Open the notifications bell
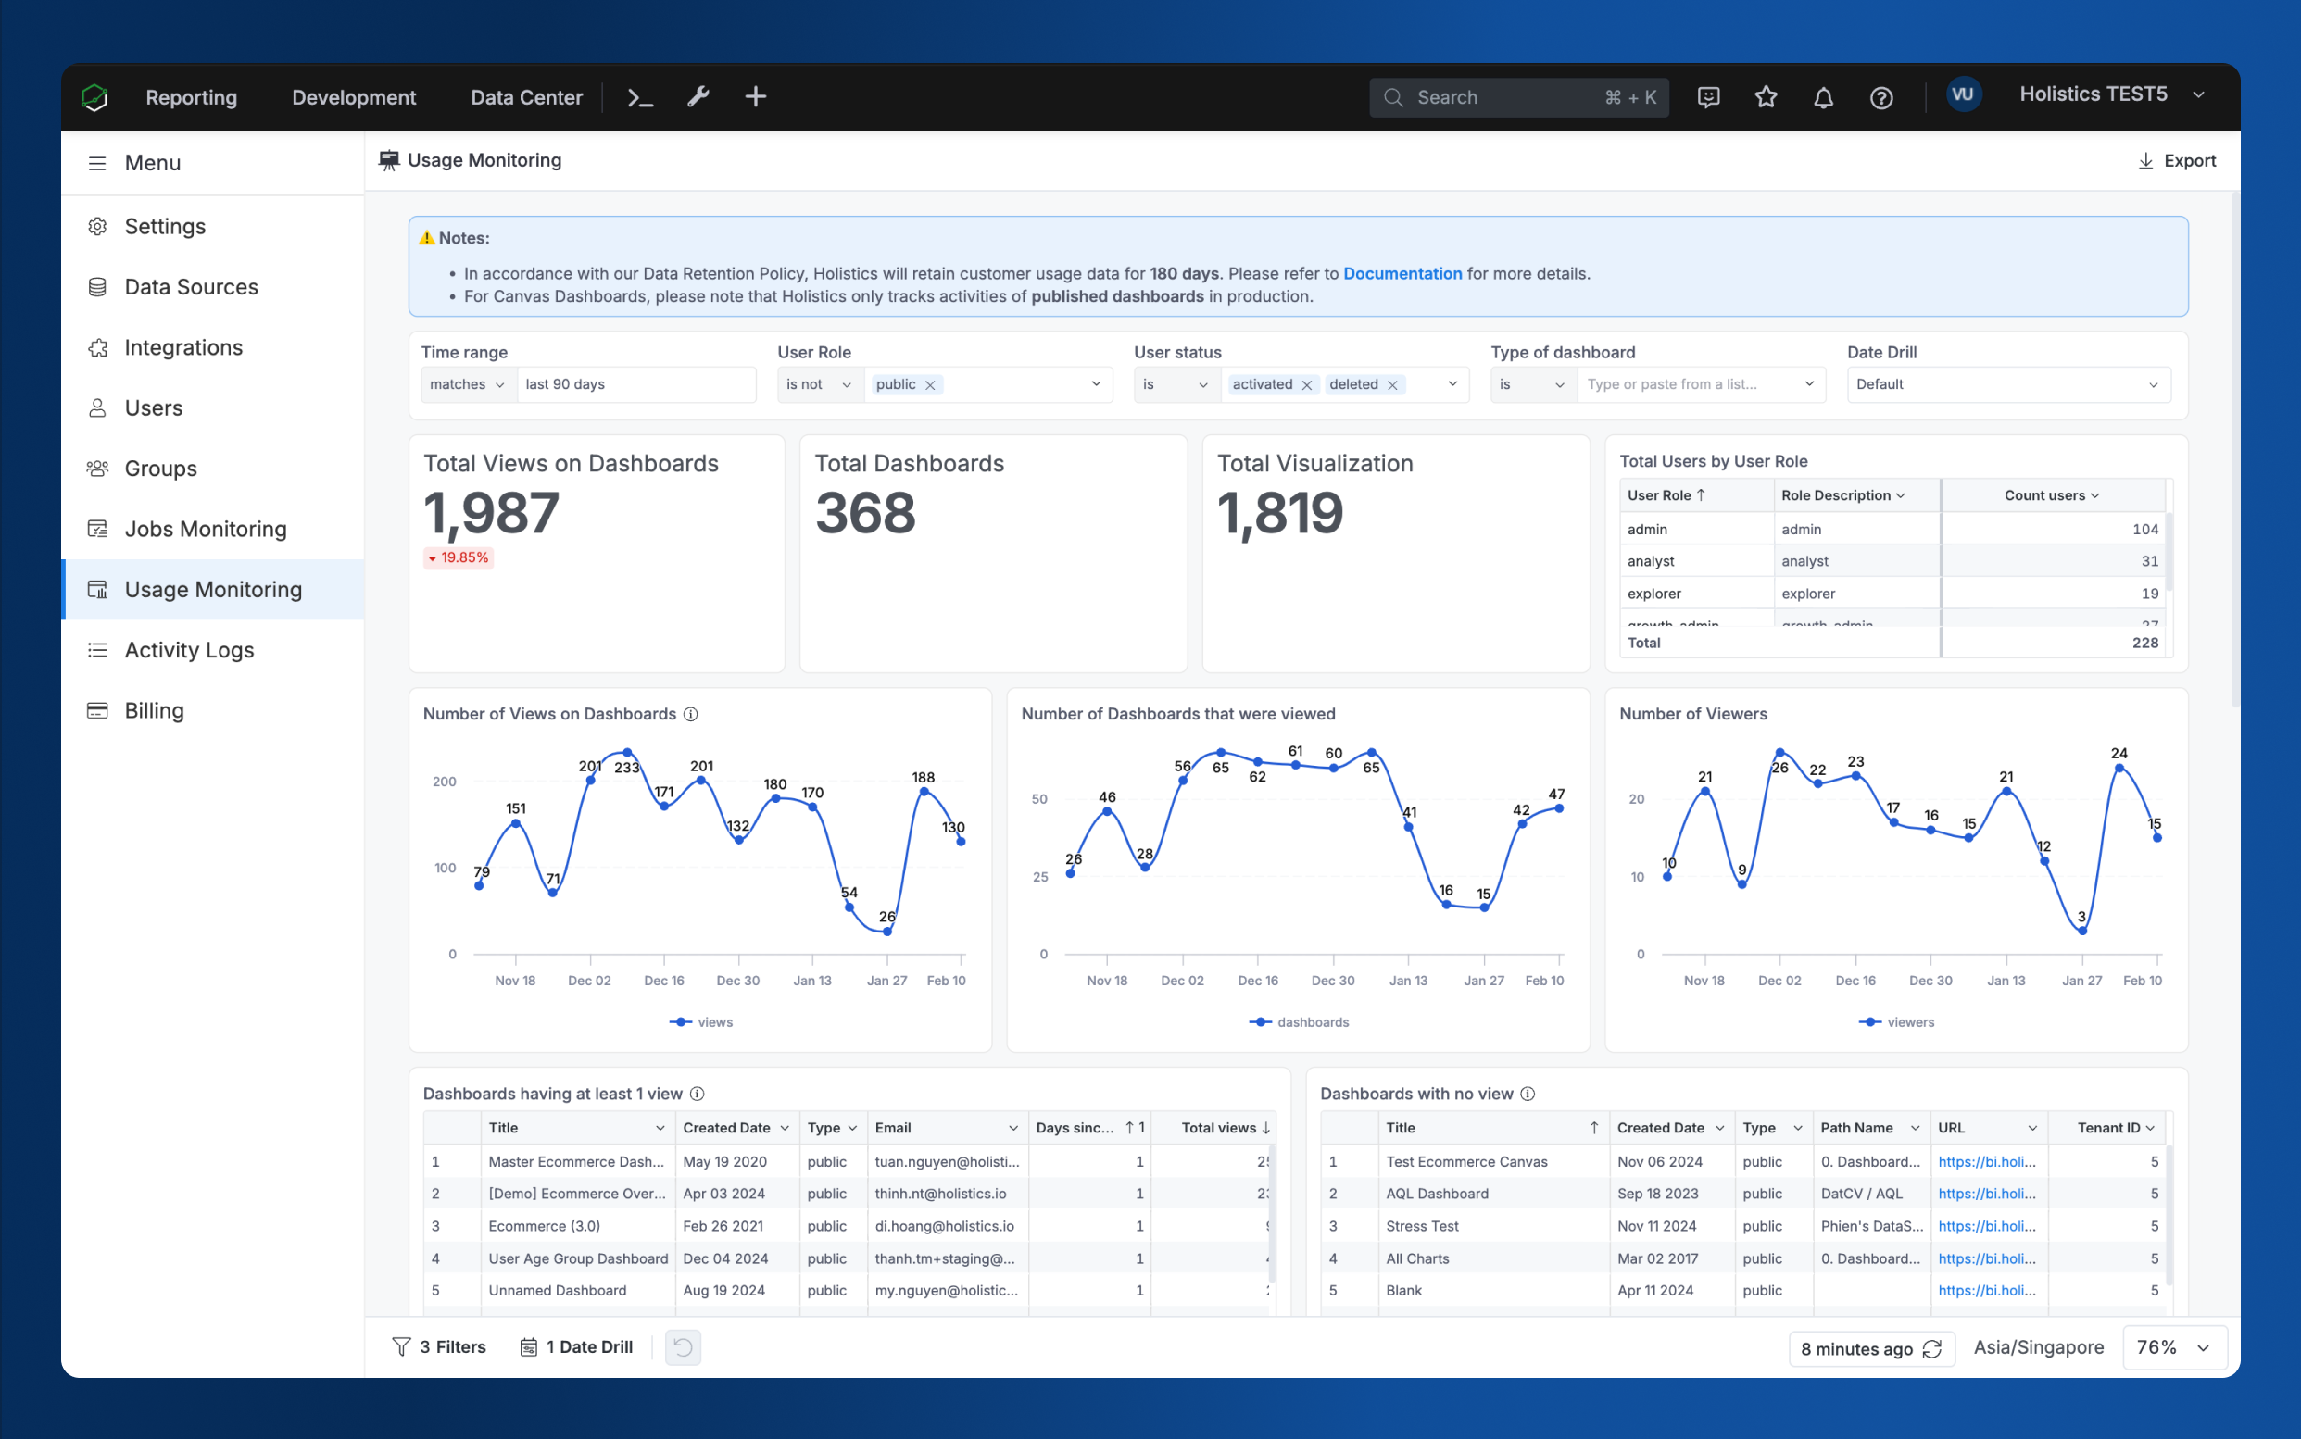2301x1439 pixels. (1823, 97)
